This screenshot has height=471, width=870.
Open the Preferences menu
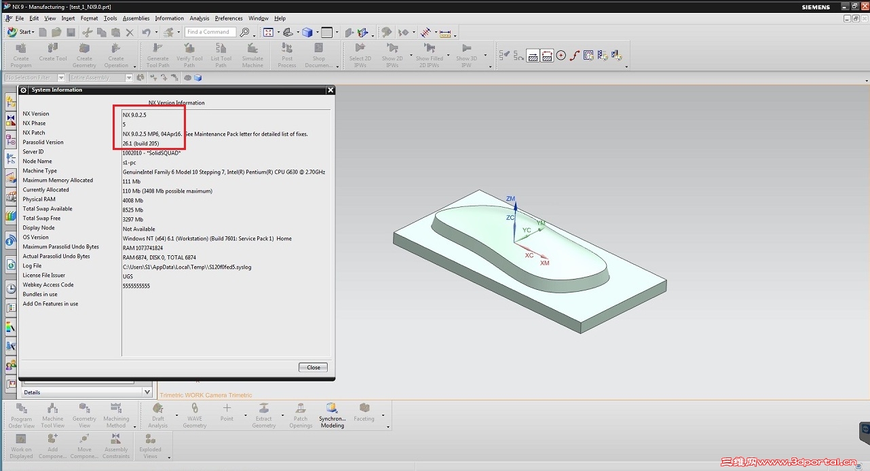229,18
